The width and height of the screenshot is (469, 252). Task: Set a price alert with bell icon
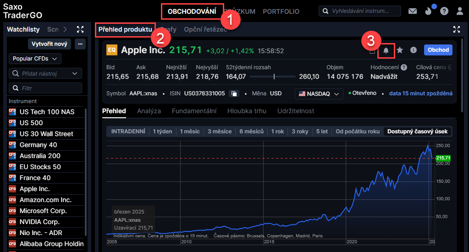(386, 50)
